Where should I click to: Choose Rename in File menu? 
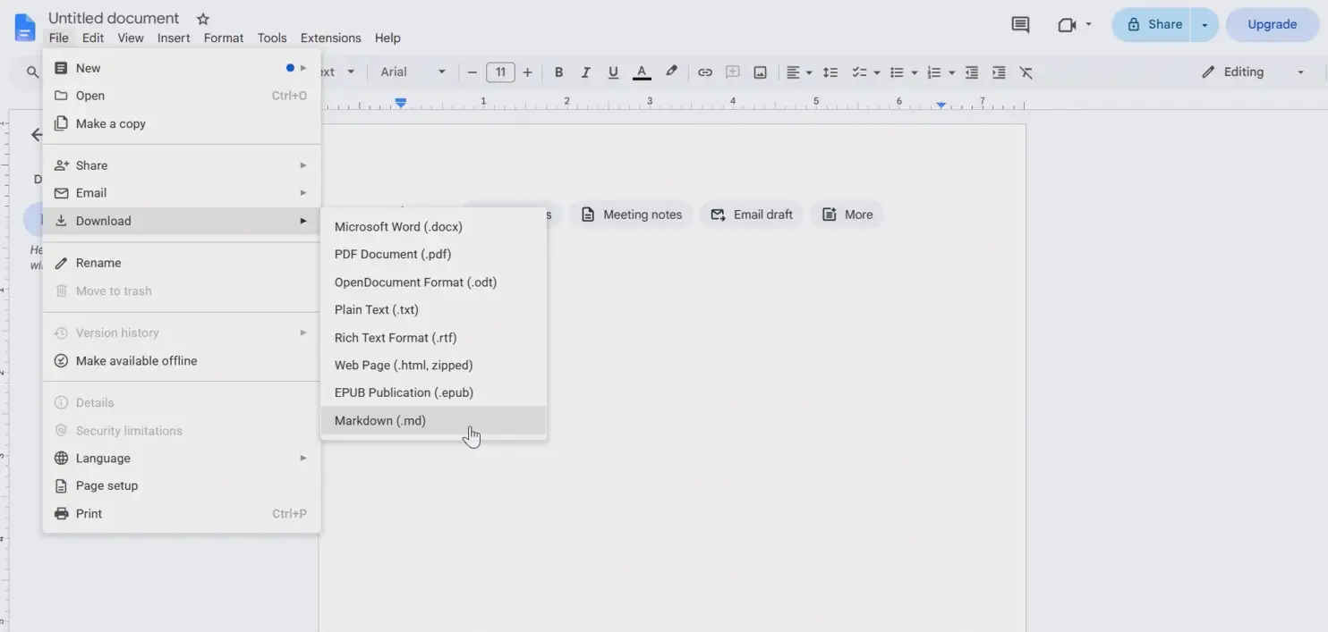(182, 263)
